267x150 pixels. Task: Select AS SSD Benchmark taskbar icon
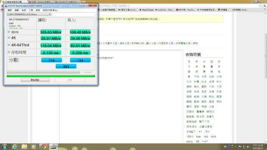pyautogui.click(x=53, y=146)
